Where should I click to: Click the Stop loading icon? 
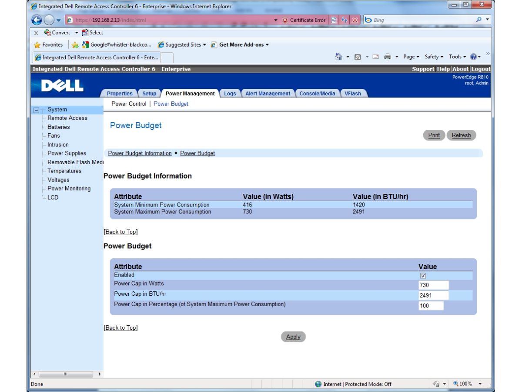point(355,20)
